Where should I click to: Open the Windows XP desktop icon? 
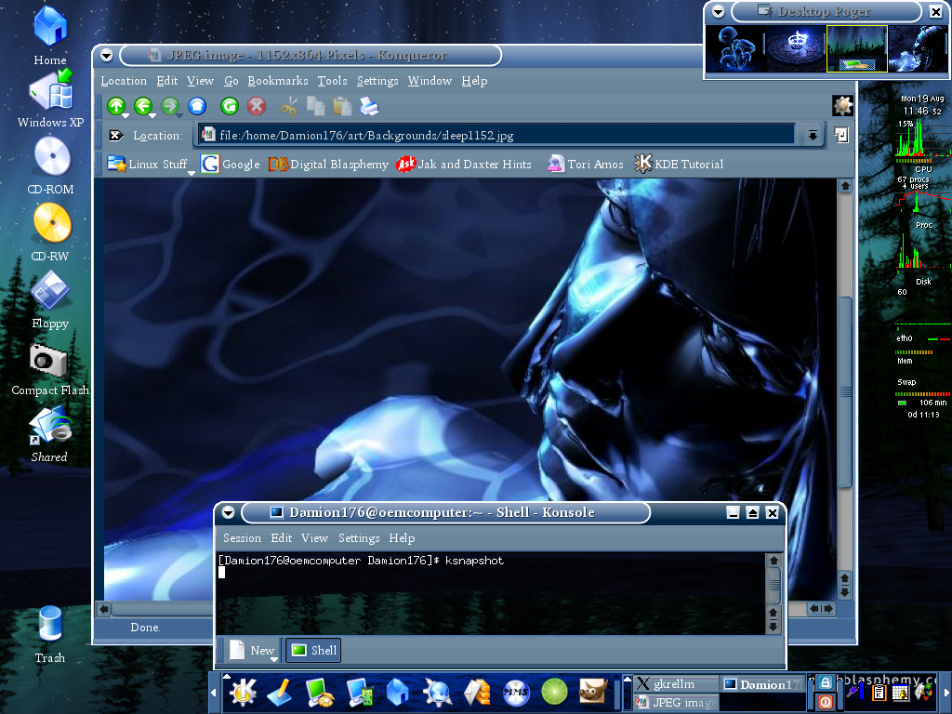pos(50,99)
